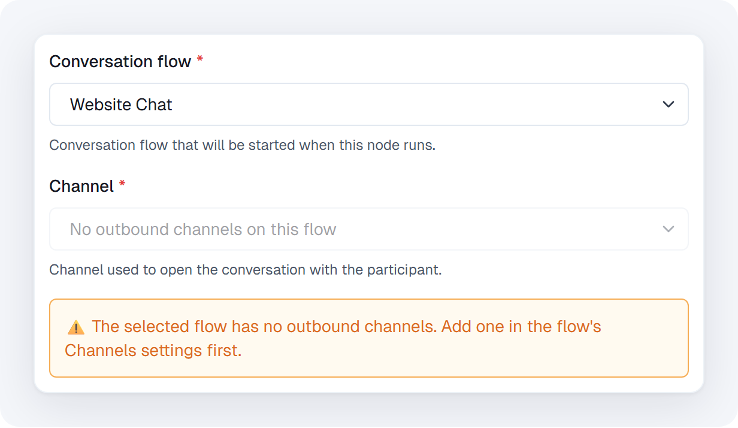Click the chevron arrow of the Website Chat select
Image resolution: width=738 pixels, height=428 pixels.
click(669, 104)
